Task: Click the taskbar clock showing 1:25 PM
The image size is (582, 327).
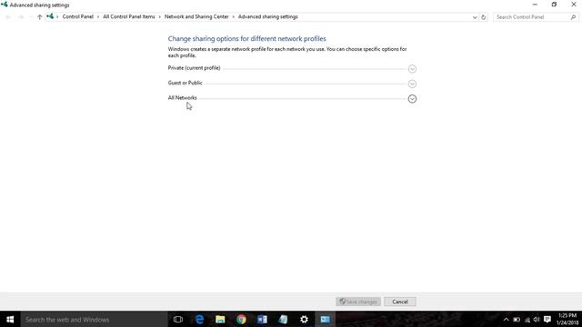Action: pos(567,319)
